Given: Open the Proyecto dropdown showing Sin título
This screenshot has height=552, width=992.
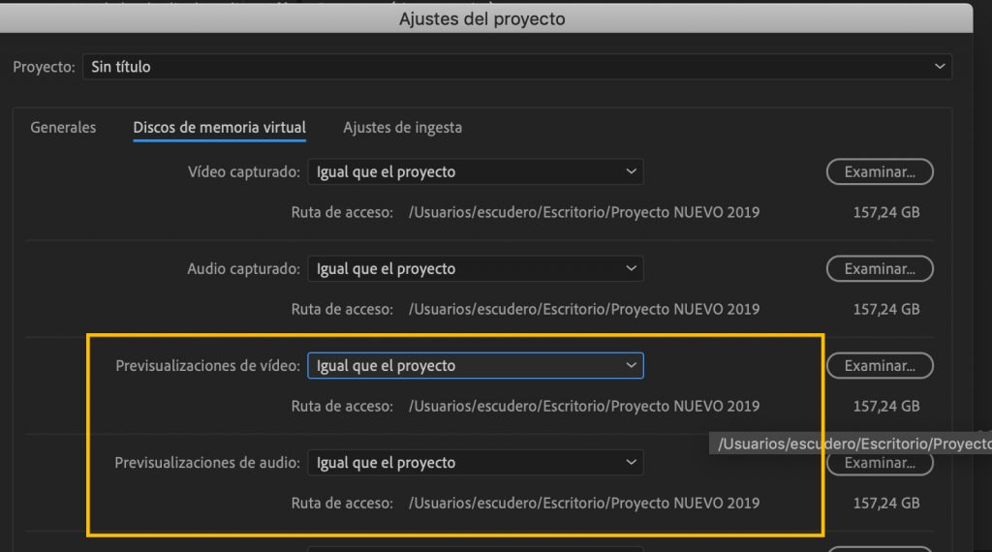Looking at the screenshot, I should (x=516, y=67).
